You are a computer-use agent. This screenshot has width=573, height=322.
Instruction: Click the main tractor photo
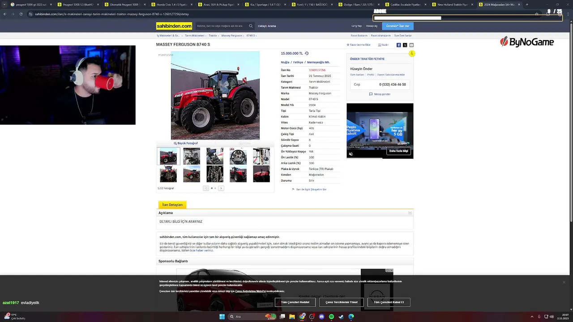[x=215, y=95]
